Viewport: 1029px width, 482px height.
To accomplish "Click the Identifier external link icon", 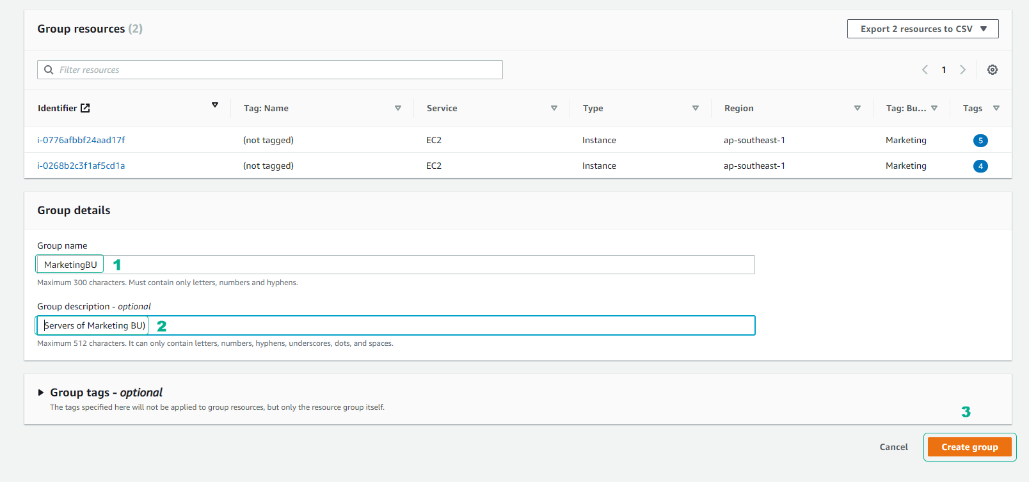I will coord(85,108).
